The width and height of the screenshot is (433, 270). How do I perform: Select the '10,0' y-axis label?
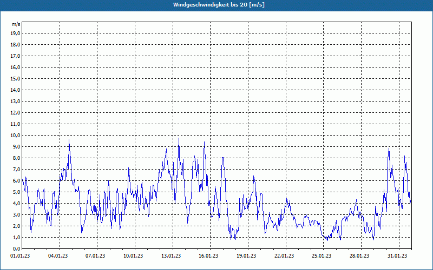[x=15, y=136]
